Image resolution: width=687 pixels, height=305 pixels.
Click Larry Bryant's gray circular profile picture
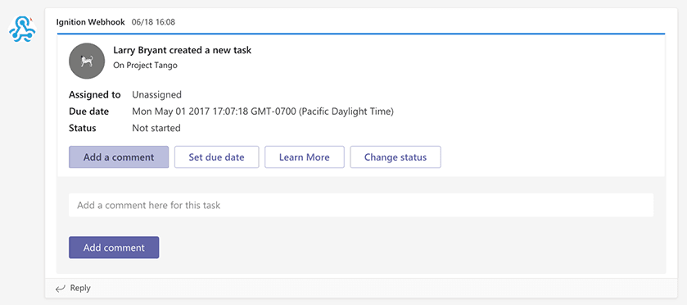[x=87, y=61]
